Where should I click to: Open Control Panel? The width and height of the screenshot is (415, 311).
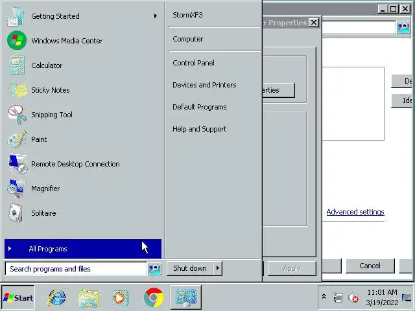point(193,63)
